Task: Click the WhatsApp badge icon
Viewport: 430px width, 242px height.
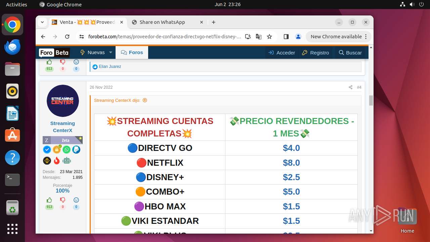Action: (x=67, y=150)
